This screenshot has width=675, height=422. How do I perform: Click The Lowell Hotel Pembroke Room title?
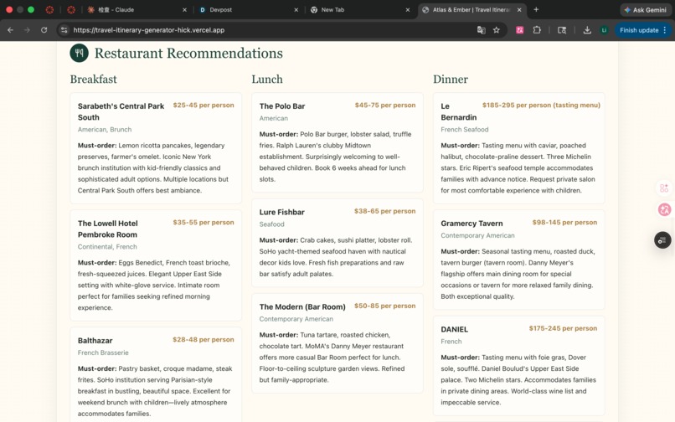pyautogui.click(x=108, y=229)
